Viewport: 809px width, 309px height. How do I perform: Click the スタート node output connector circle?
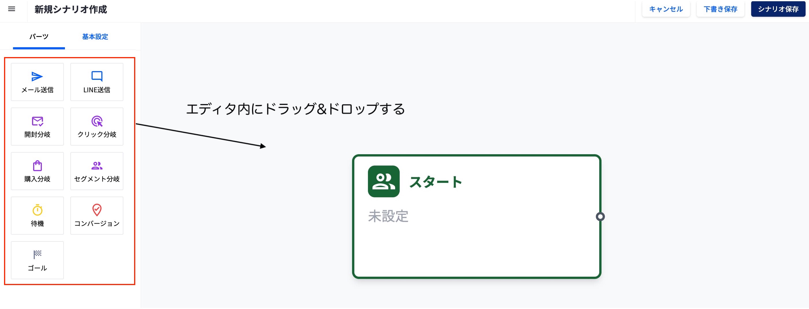(x=600, y=217)
